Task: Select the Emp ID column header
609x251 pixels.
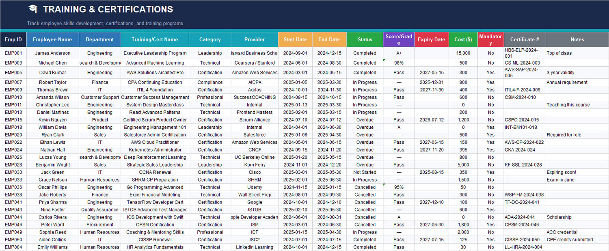Action: pyautogui.click(x=13, y=39)
